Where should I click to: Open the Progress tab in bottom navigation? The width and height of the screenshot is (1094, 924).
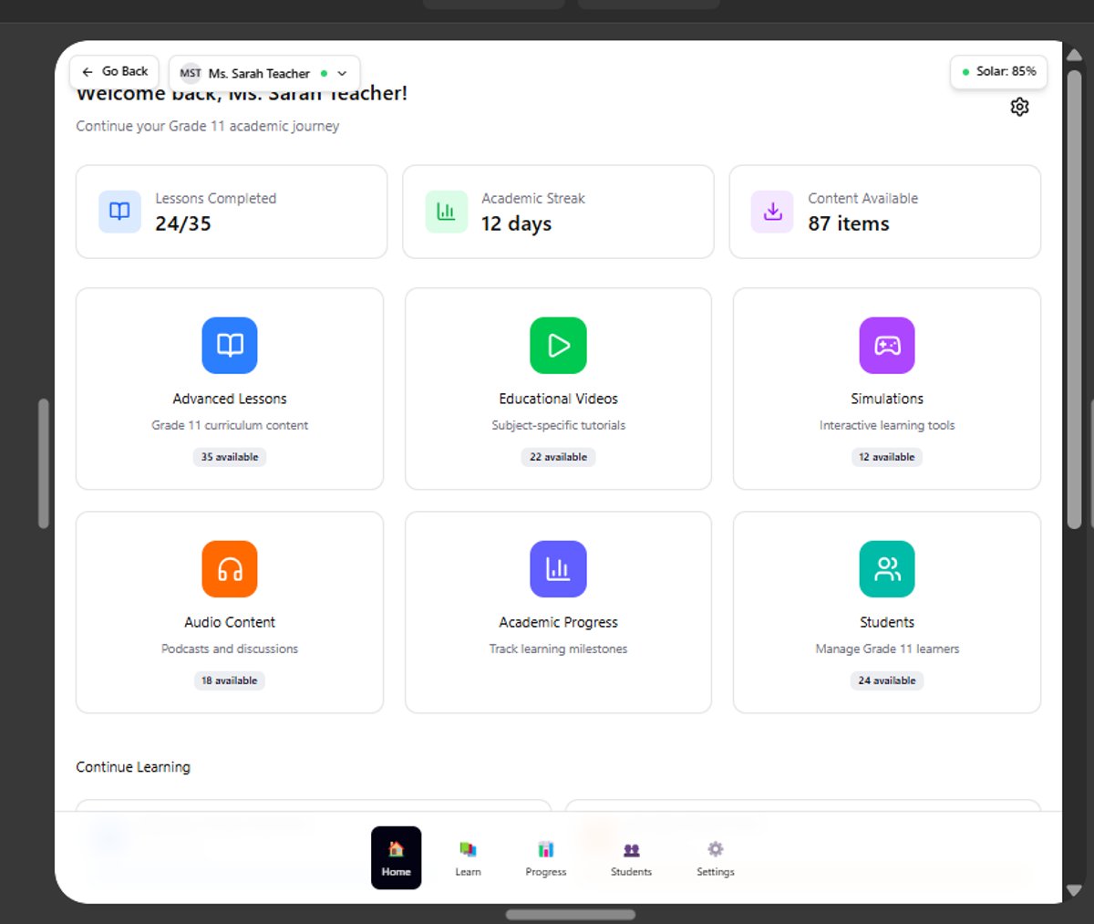pos(545,857)
